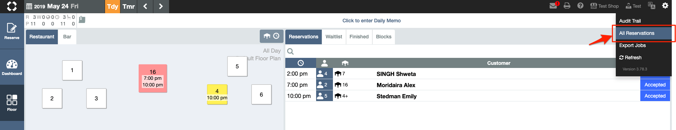Viewport: 676px width, 130px height.
Task: Open the Reserve sidebar icon
Action: (x=12, y=31)
